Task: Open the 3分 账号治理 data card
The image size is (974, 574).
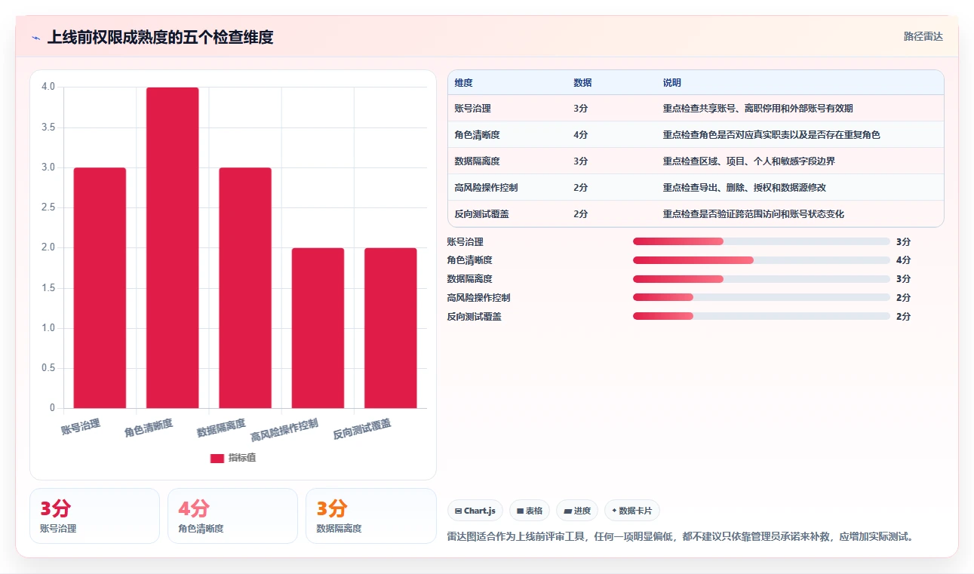Action: click(94, 516)
